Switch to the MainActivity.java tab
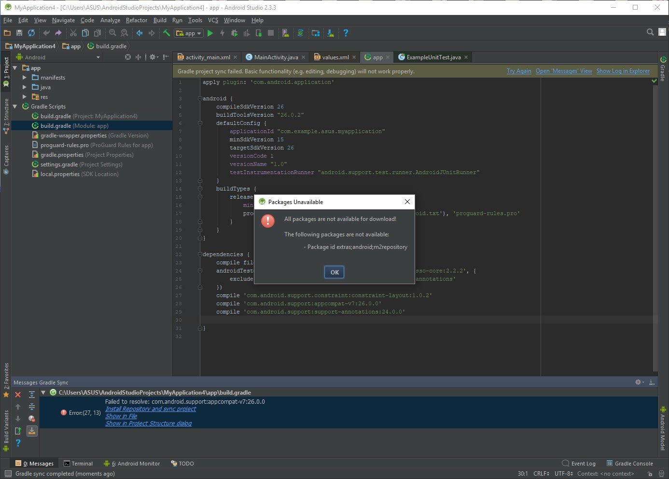 pyautogui.click(x=276, y=57)
